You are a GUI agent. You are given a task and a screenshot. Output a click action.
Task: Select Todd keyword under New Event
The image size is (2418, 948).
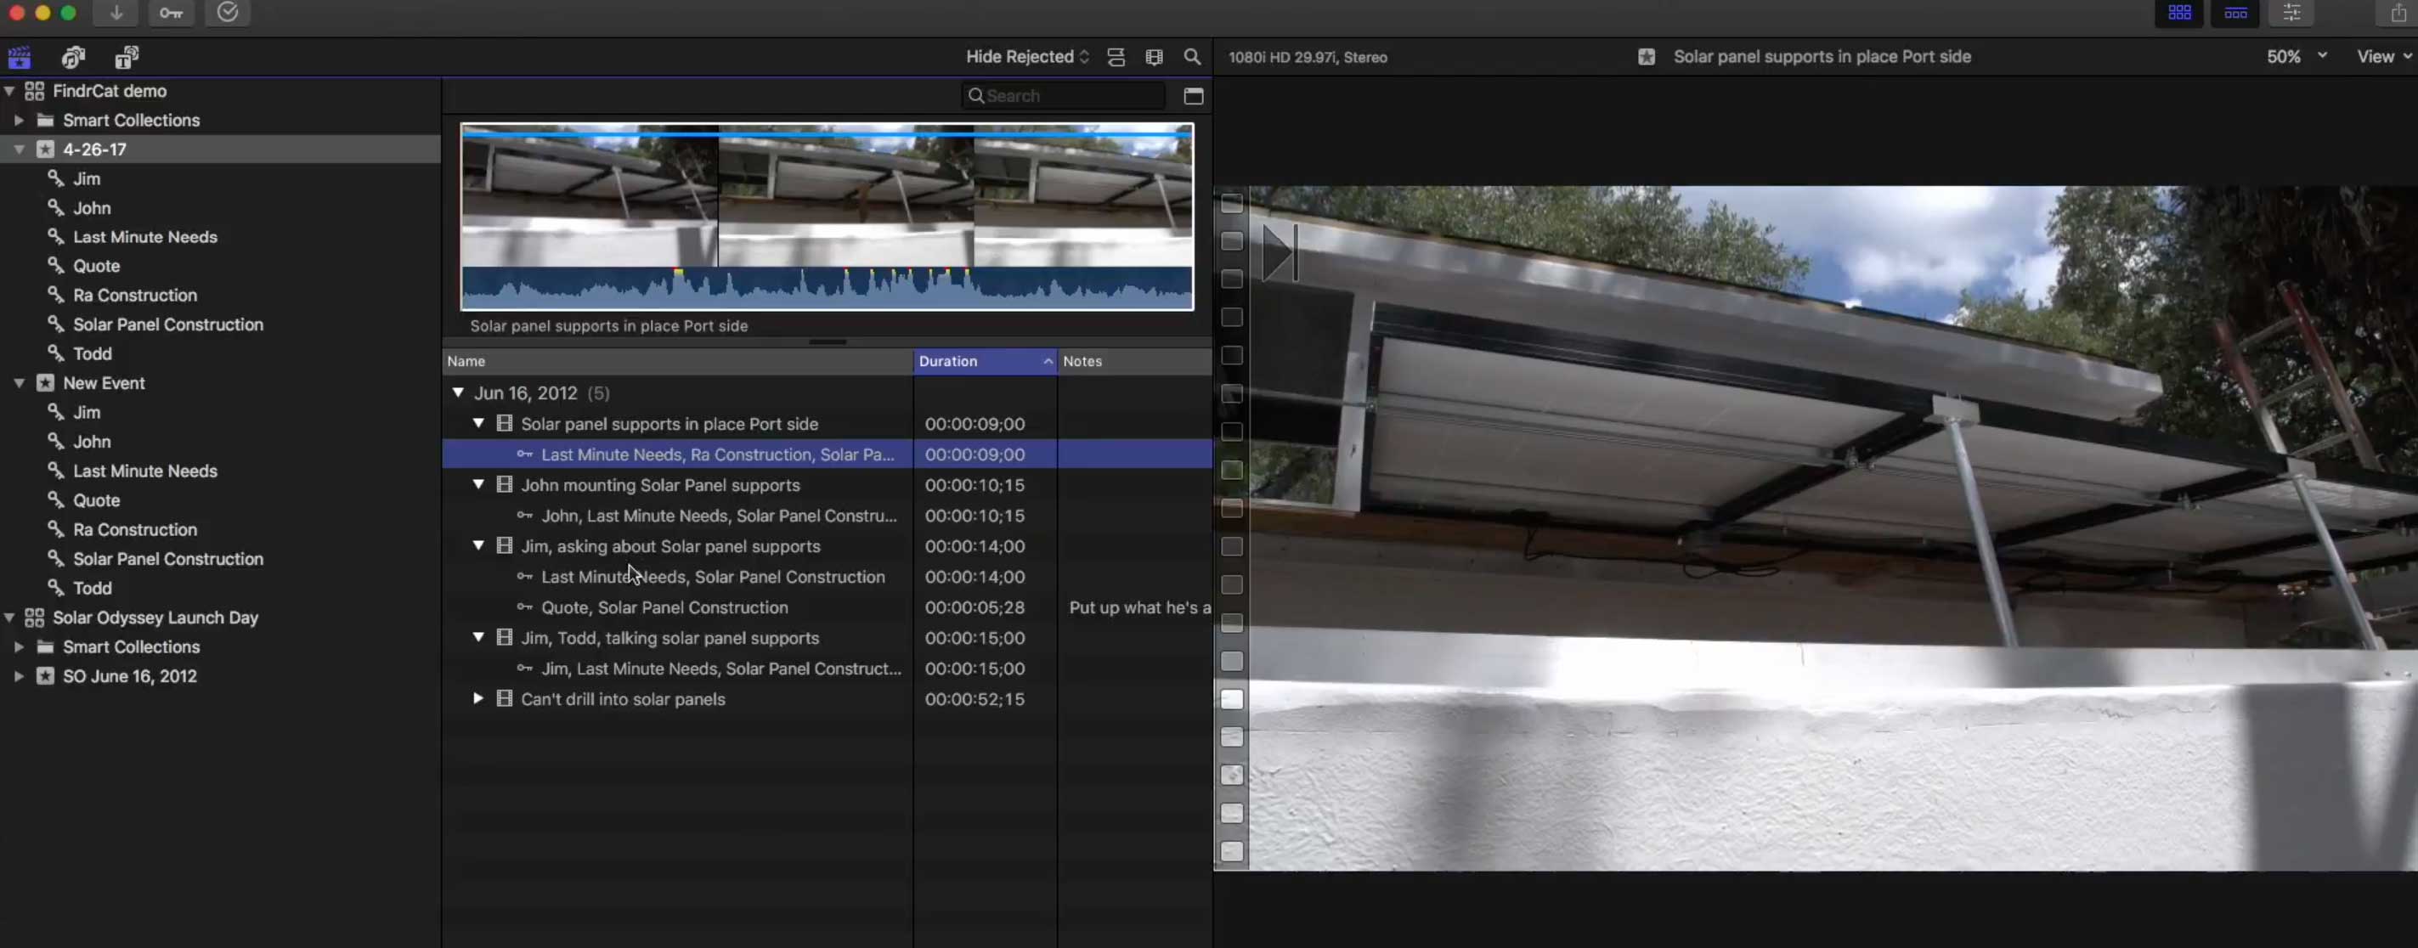(x=92, y=589)
